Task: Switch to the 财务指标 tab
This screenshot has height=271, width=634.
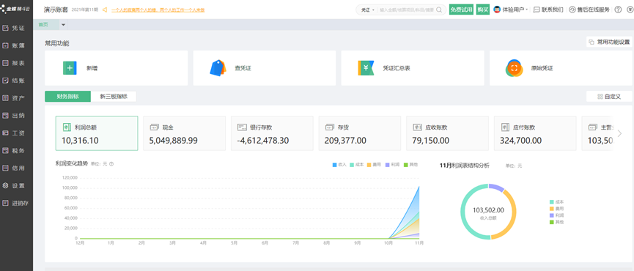Action: [67, 97]
